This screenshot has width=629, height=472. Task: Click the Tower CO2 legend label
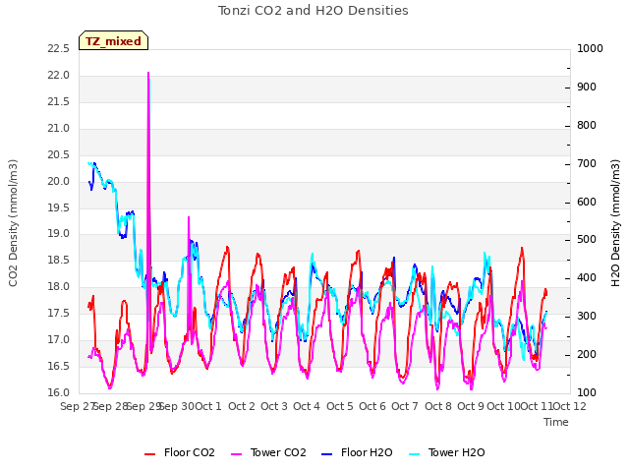[278, 452]
